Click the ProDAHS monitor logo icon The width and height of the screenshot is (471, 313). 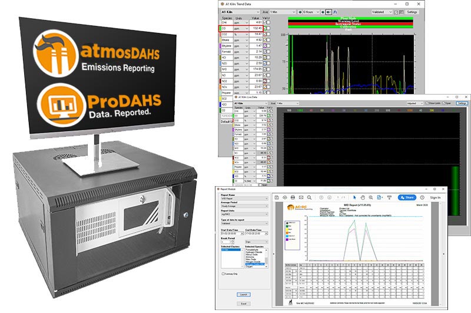tap(62, 105)
